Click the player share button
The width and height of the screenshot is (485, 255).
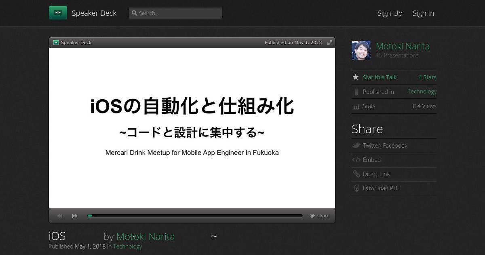point(320,216)
